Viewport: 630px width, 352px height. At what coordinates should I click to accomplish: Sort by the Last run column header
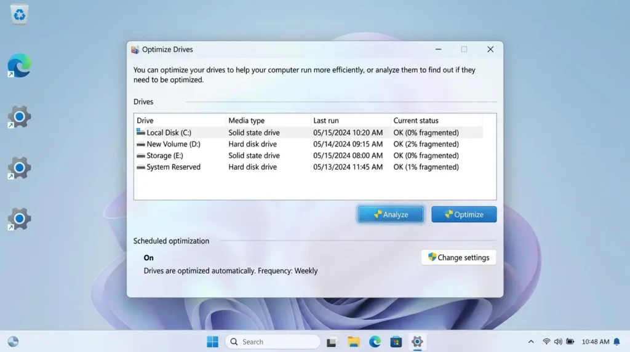[x=351, y=121]
